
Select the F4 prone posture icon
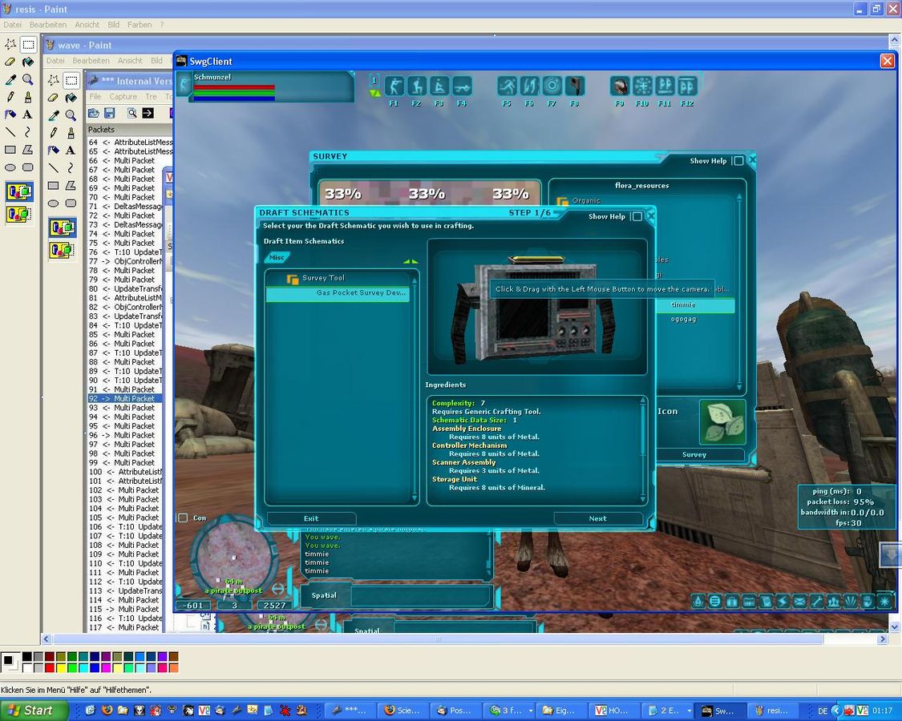(x=462, y=87)
